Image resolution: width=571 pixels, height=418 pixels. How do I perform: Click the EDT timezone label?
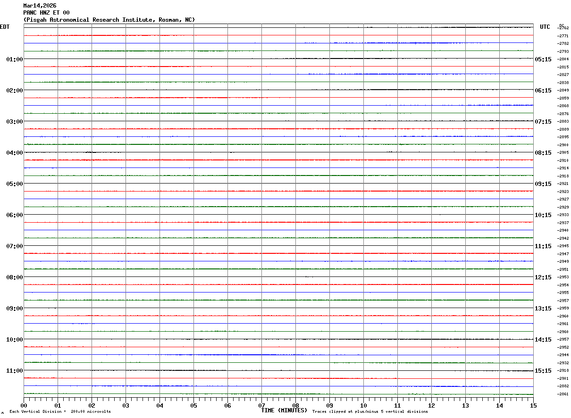tap(5, 27)
